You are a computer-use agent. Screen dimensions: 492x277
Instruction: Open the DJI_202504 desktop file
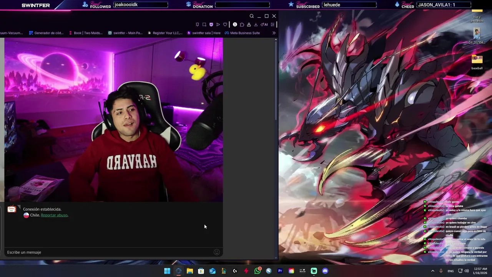pyautogui.click(x=477, y=37)
